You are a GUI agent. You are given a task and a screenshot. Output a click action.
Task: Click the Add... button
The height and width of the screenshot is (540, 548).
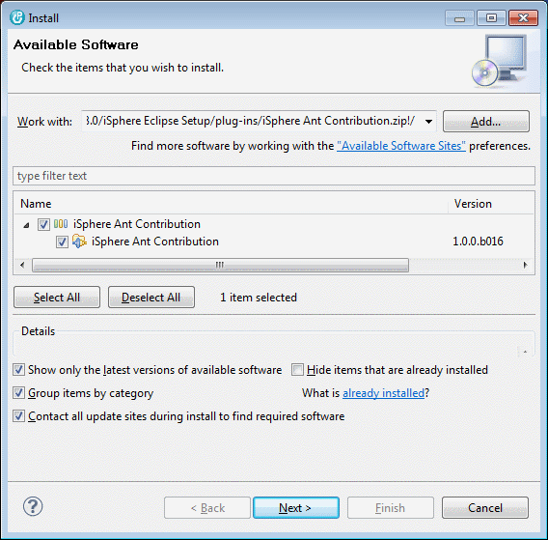pyautogui.click(x=486, y=122)
